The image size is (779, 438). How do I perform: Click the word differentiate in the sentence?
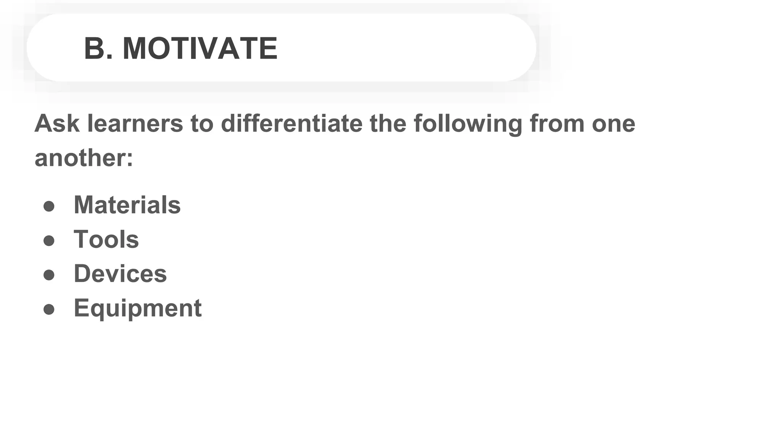[x=291, y=124]
